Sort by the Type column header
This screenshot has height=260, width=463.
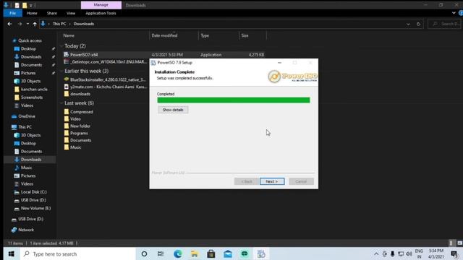[205, 35]
